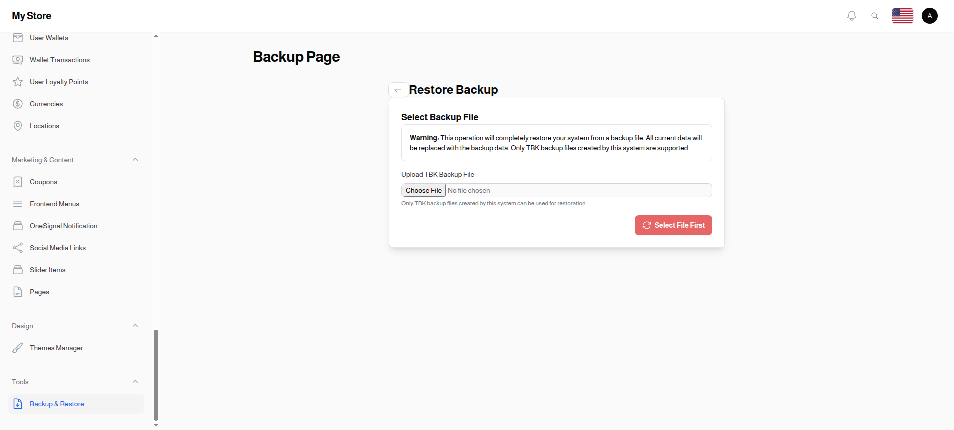
Task: Go back using the arrow beside Restore Backup
Action: 398,90
